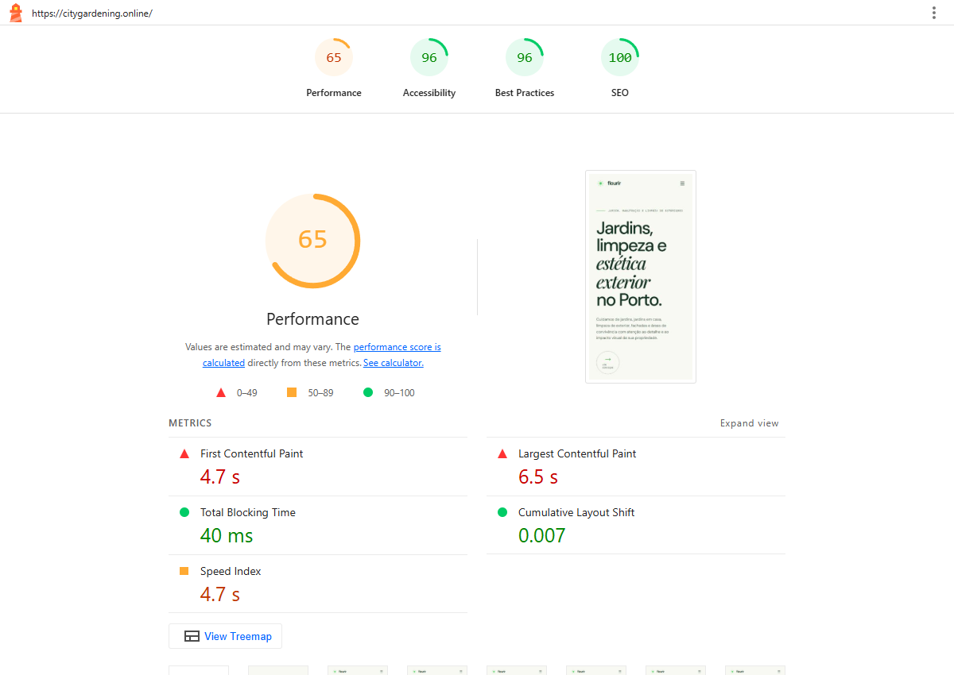954x675 pixels.
Task: Toggle the Expand view option
Action: click(x=750, y=423)
